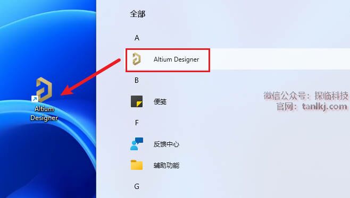
Task: Jump using the letter B header
Action: coord(137,80)
